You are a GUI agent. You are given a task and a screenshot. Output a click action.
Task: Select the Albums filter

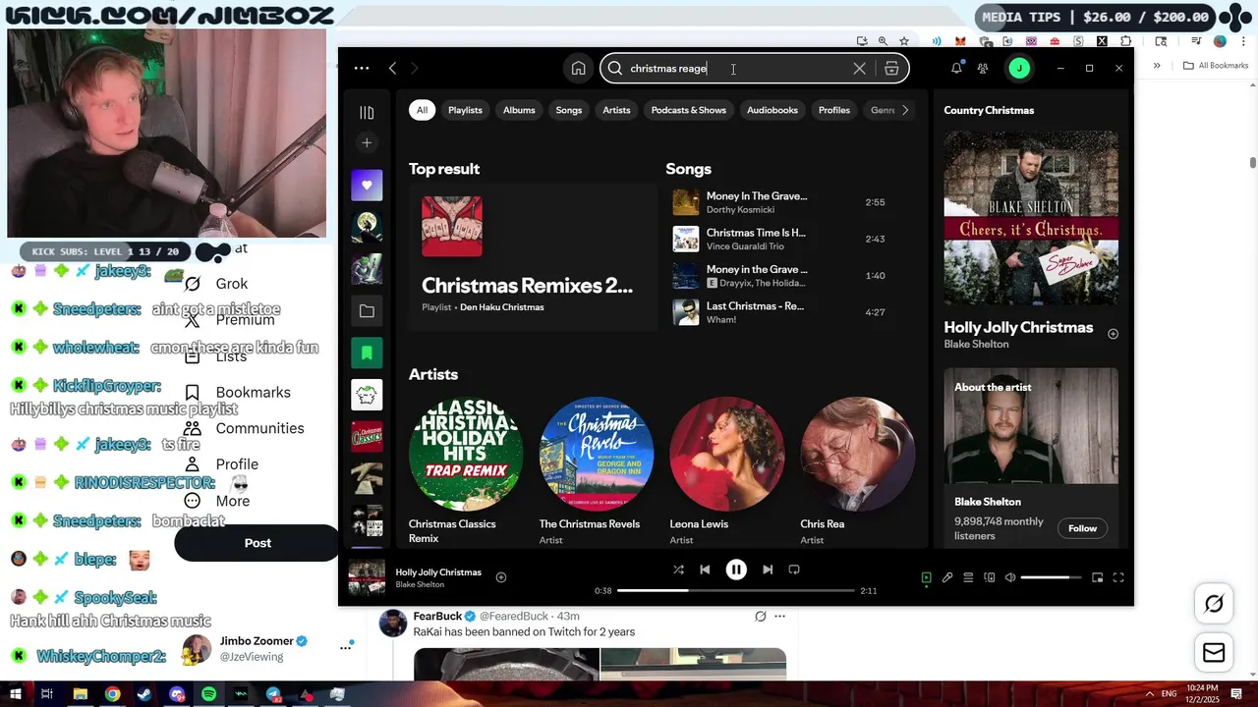point(519,110)
